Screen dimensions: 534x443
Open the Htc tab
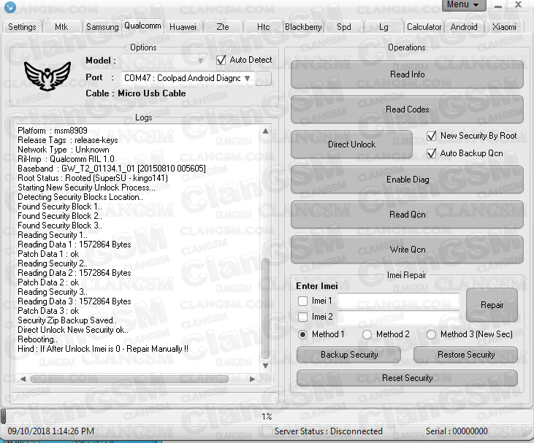[263, 27]
